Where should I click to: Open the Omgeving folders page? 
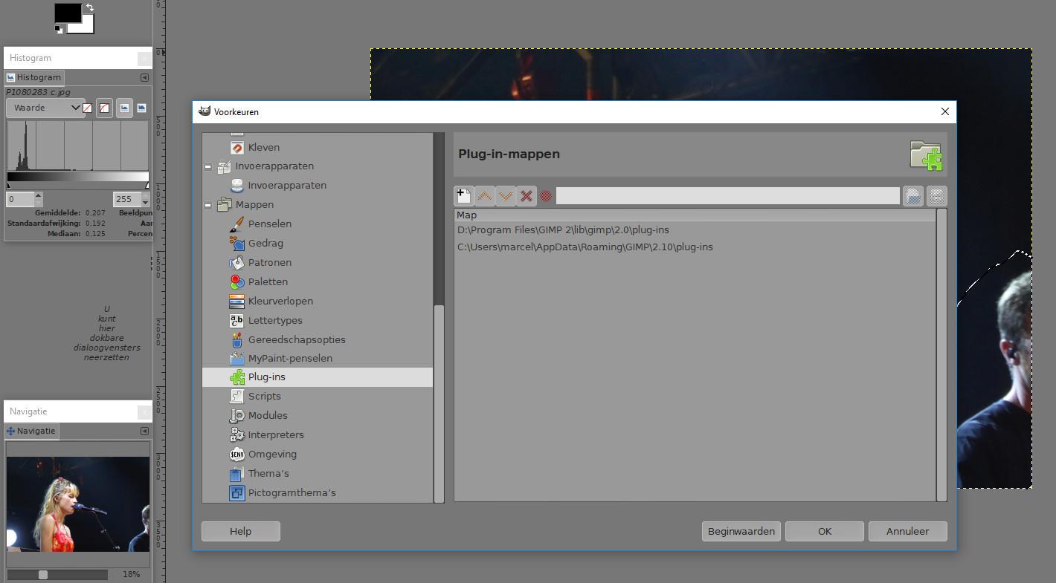[x=272, y=455]
